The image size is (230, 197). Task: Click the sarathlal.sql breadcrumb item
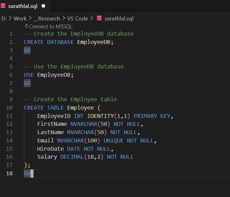[119, 18]
